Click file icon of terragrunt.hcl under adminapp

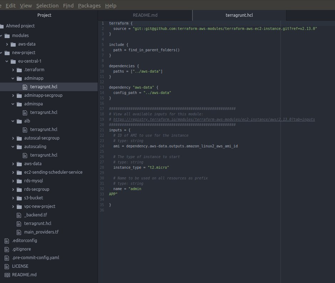point(25,87)
